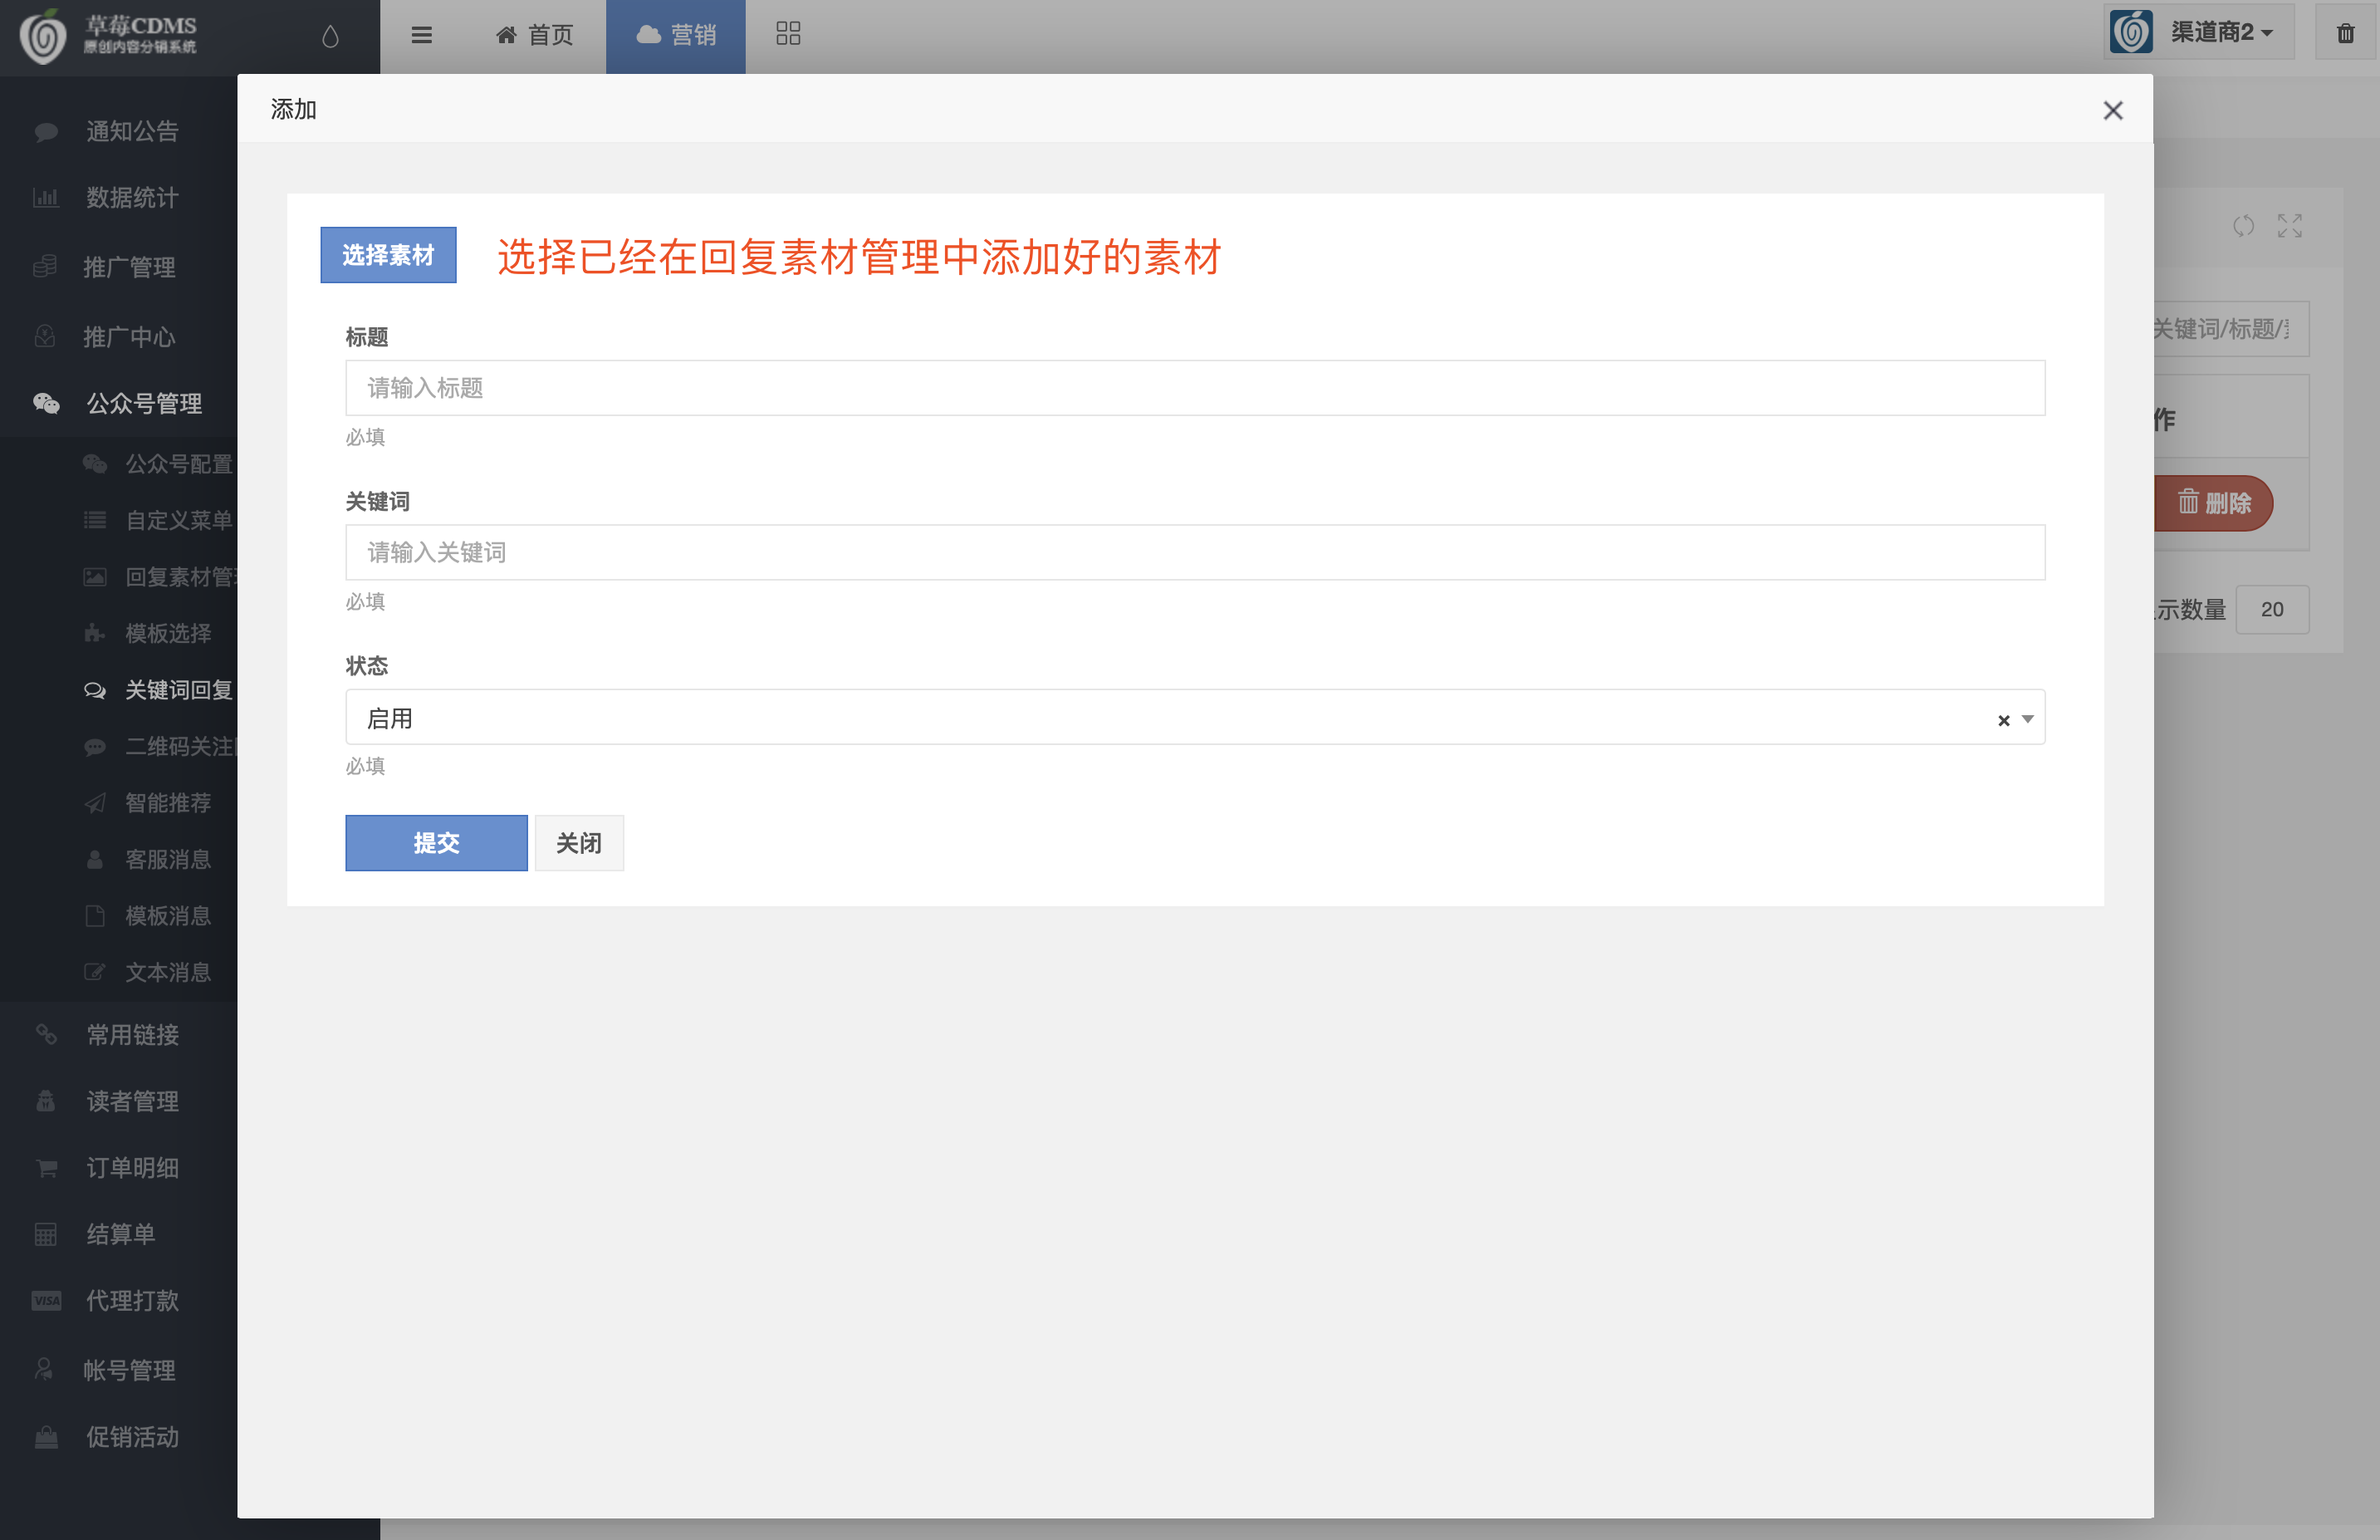Focus the 关键词/标题 search field behind dialog
Viewport: 2380px width, 1540px height.
click(x=2232, y=329)
